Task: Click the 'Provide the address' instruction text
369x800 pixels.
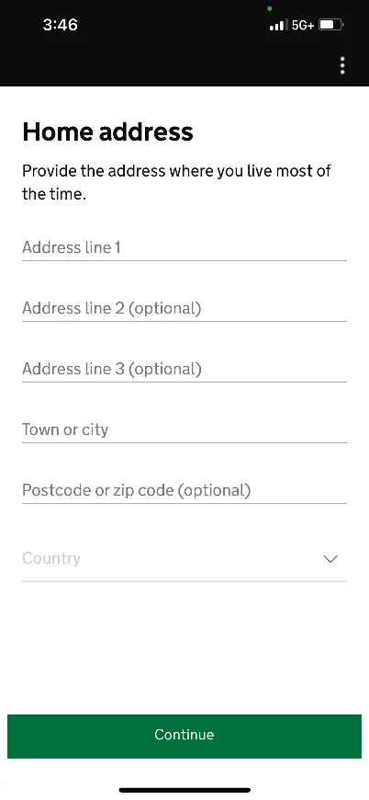Action: click(176, 182)
